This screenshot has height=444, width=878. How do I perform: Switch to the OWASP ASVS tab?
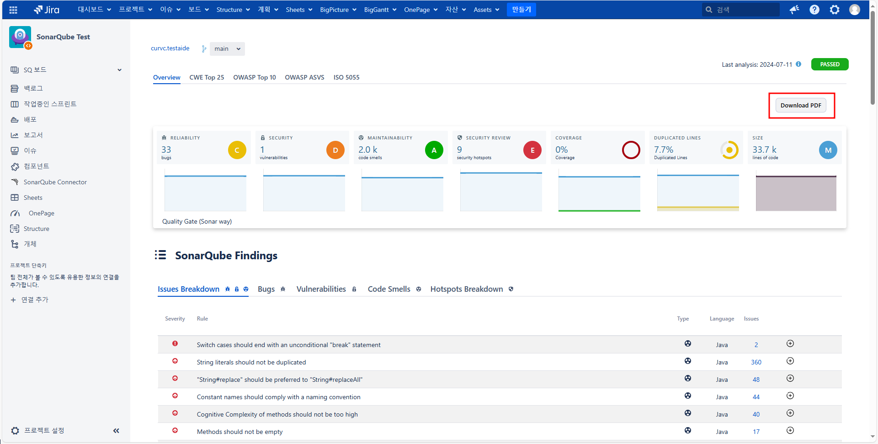point(304,77)
